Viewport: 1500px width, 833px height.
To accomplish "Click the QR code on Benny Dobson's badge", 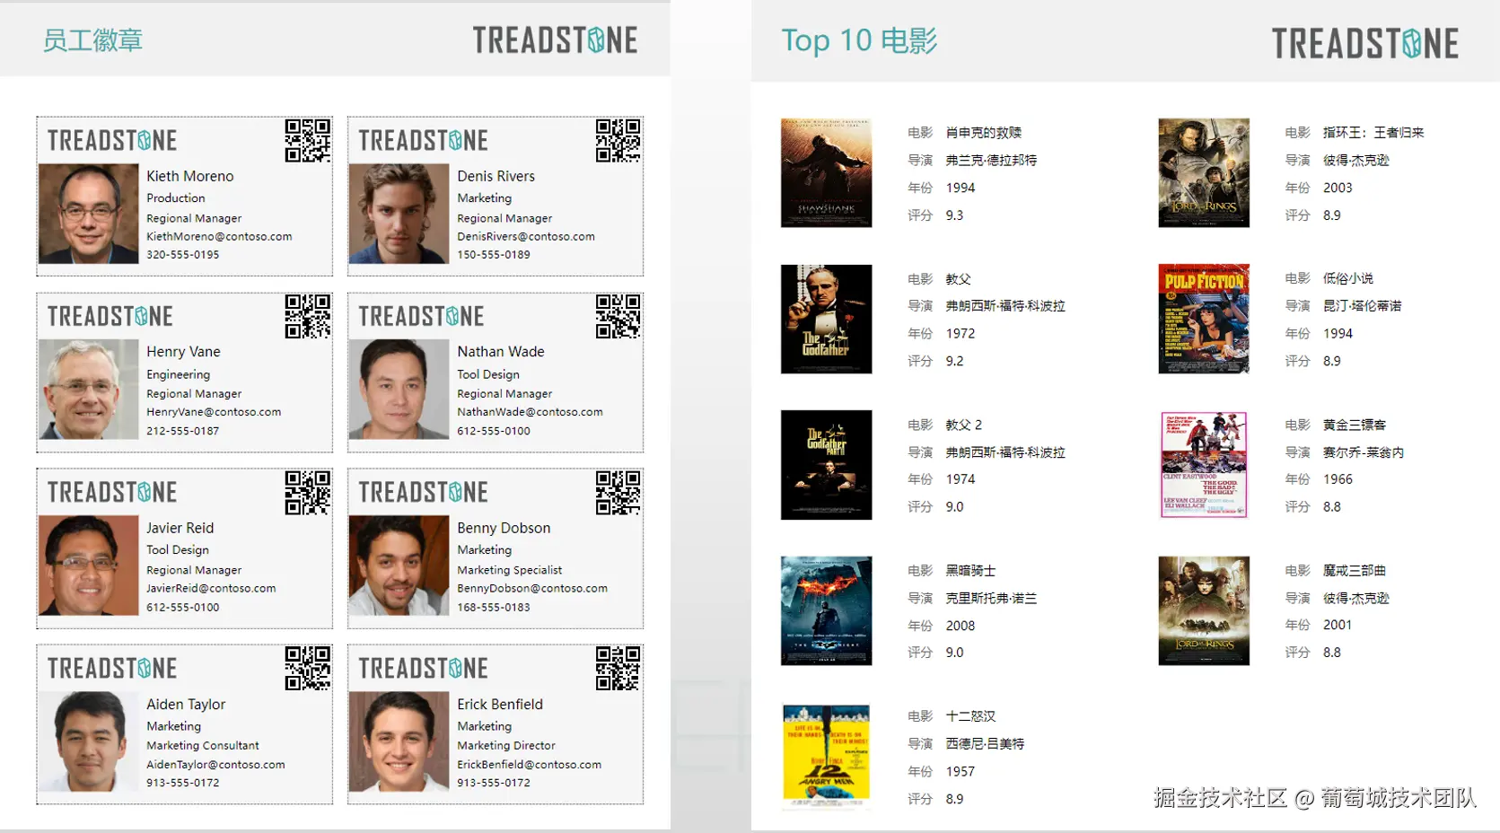I will [x=618, y=493].
